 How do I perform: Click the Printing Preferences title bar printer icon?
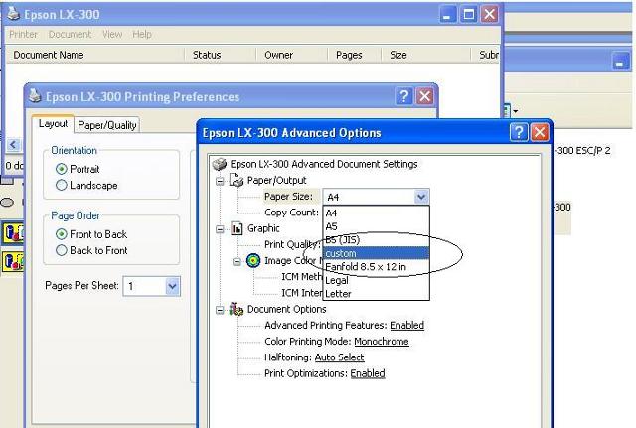tap(36, 96)
